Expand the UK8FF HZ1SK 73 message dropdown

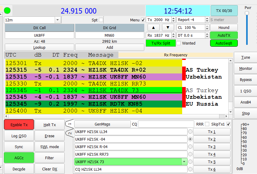click(x=184, y=162)
